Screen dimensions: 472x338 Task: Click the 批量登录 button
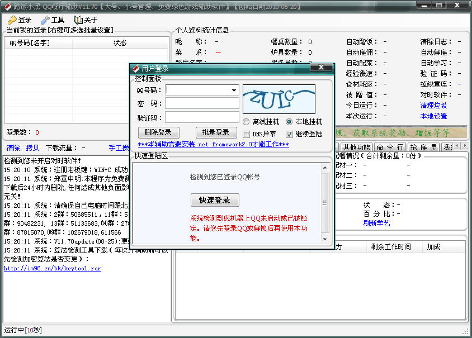coord(216,132)
